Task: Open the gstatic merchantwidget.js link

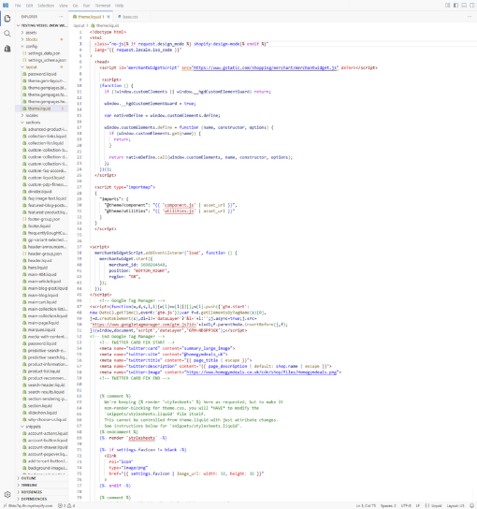Action: click(x=265, y=68)
